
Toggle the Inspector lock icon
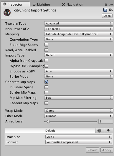106,5
